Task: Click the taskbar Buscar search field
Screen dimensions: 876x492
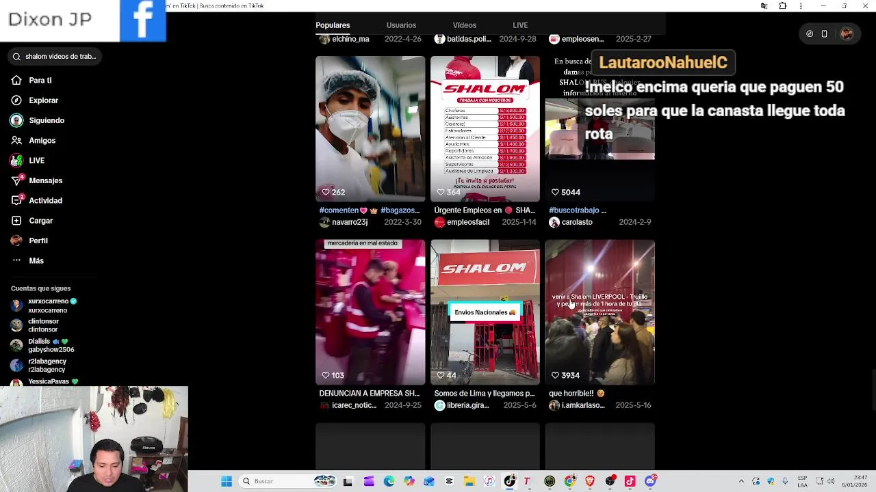Action: tap(287, 481)
